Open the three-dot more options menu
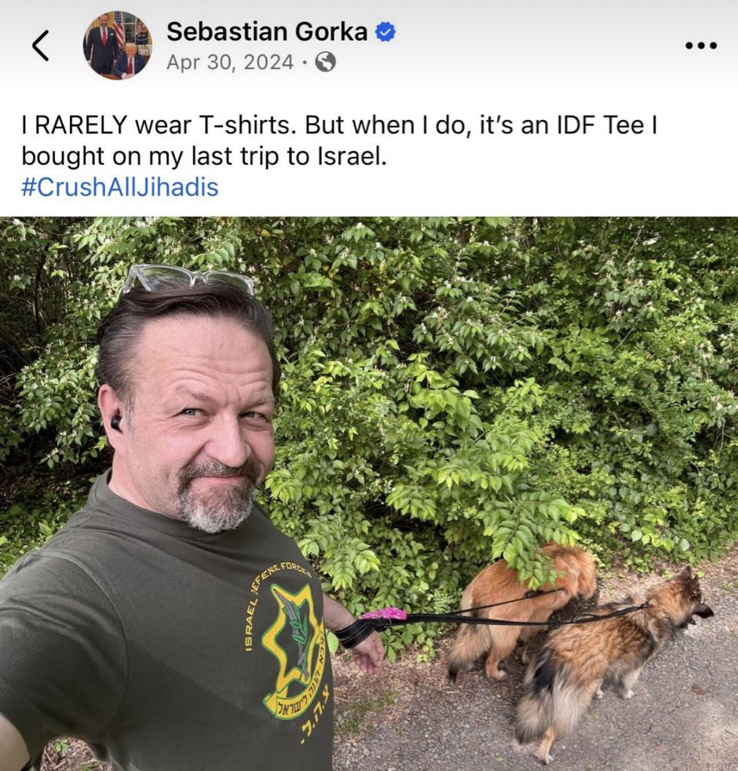The width and height of the screenshot is (738, 771). (x=701, y=46)
